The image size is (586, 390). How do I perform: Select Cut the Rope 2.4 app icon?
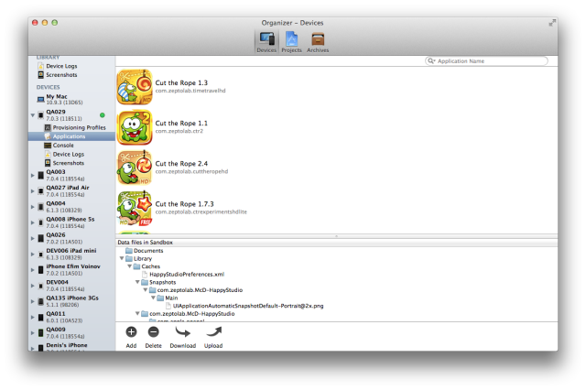pos(135,168)
